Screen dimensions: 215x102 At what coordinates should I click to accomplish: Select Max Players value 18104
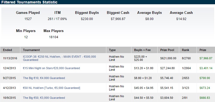[54, 37]
